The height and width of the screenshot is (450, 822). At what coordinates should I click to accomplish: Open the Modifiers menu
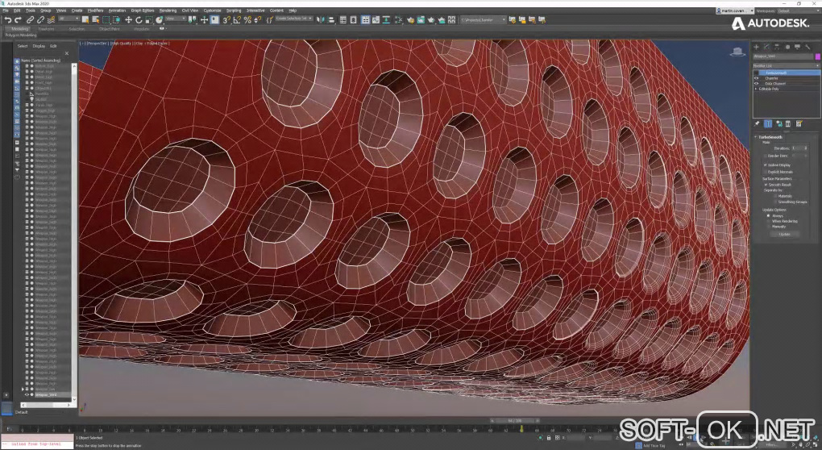tap(94, 10)
